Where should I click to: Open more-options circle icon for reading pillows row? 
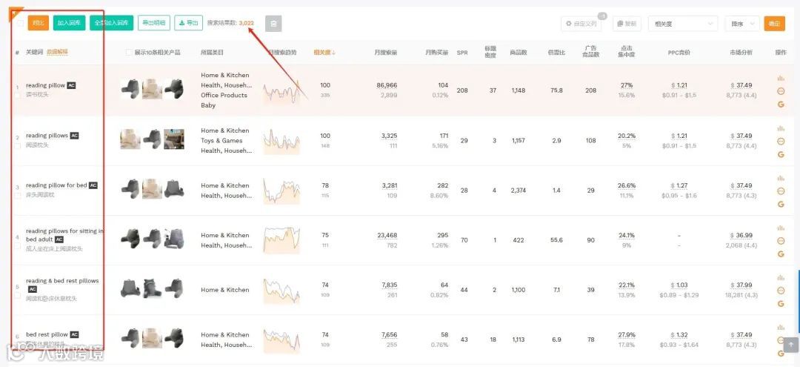[x=781, y=142]
